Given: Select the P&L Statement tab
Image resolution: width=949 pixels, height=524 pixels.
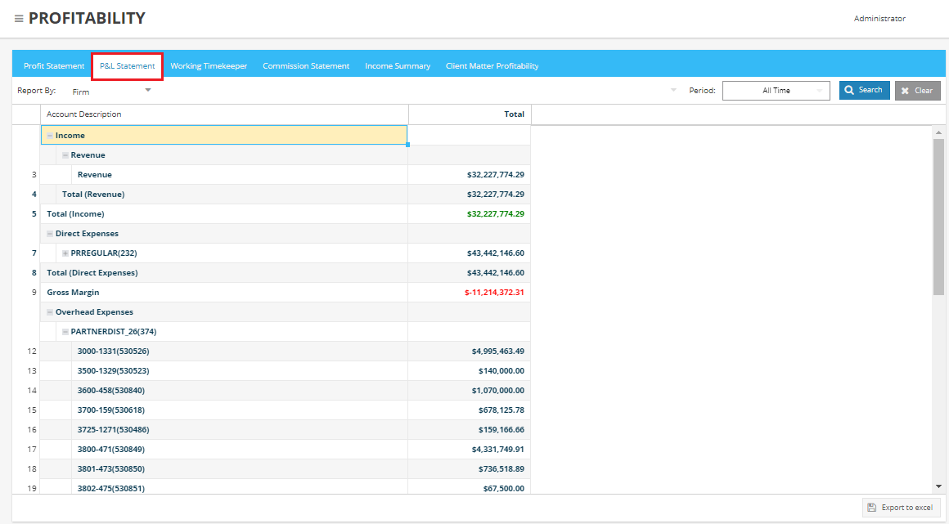Looking at the screenshot, I should (x=128, y=66).
